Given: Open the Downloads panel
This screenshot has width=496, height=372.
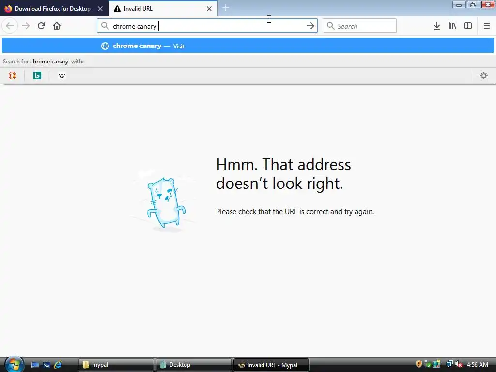Looking at the screenshot, I should (437, 26).
